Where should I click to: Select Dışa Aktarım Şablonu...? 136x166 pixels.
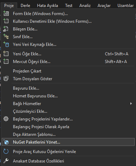click(68, 134)
